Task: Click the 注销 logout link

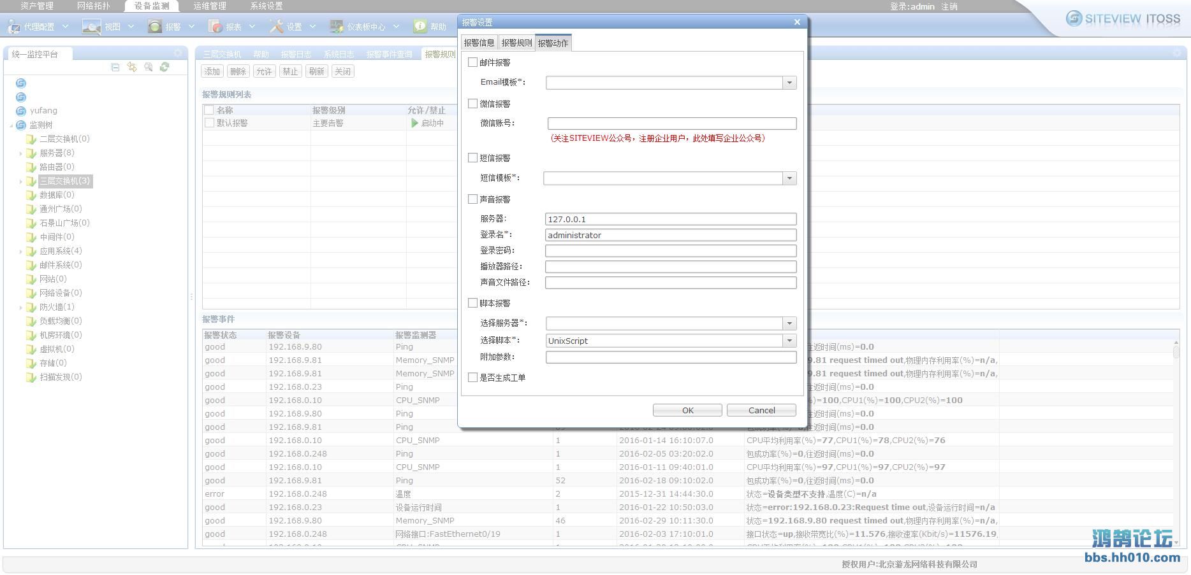Action: click(949, 6)
